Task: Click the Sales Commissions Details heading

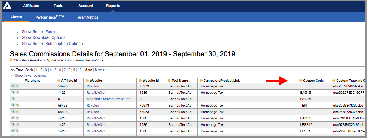Action: click(123, 54)
